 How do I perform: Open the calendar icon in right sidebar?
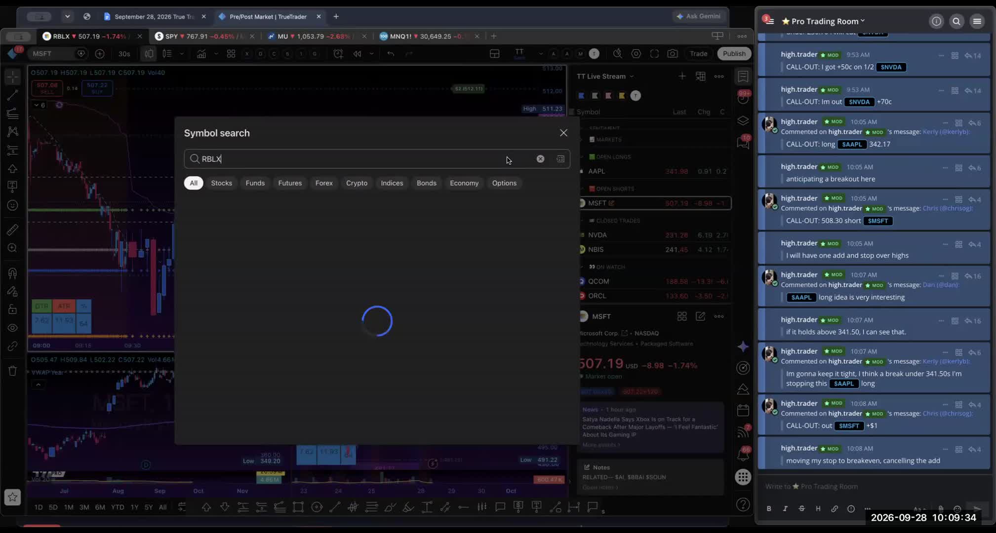[743, 411]
